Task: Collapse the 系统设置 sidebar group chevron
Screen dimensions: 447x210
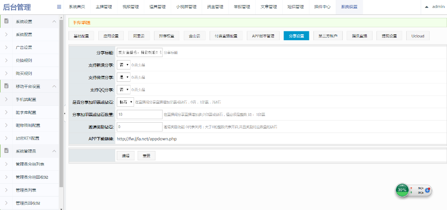Action: [x=54, y=21]
